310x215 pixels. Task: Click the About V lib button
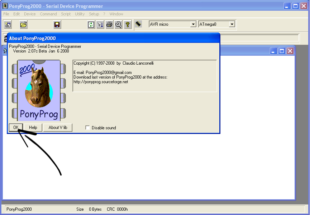(x=58, y=127)
